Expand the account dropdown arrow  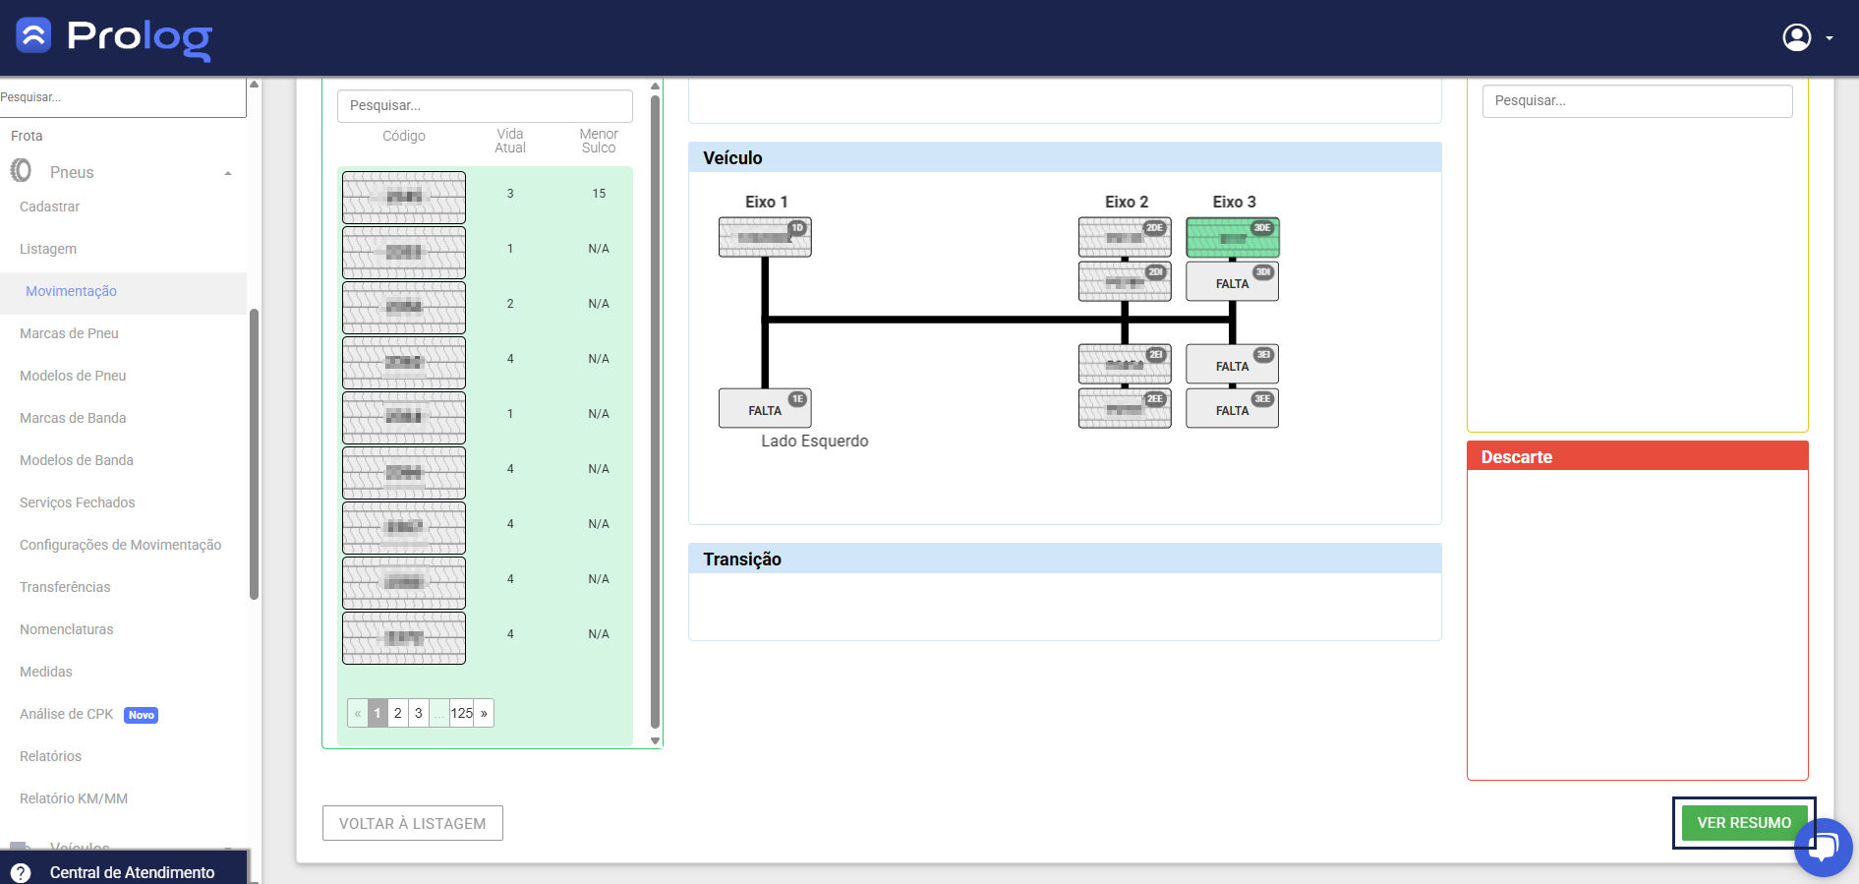tap(1830, 38)
